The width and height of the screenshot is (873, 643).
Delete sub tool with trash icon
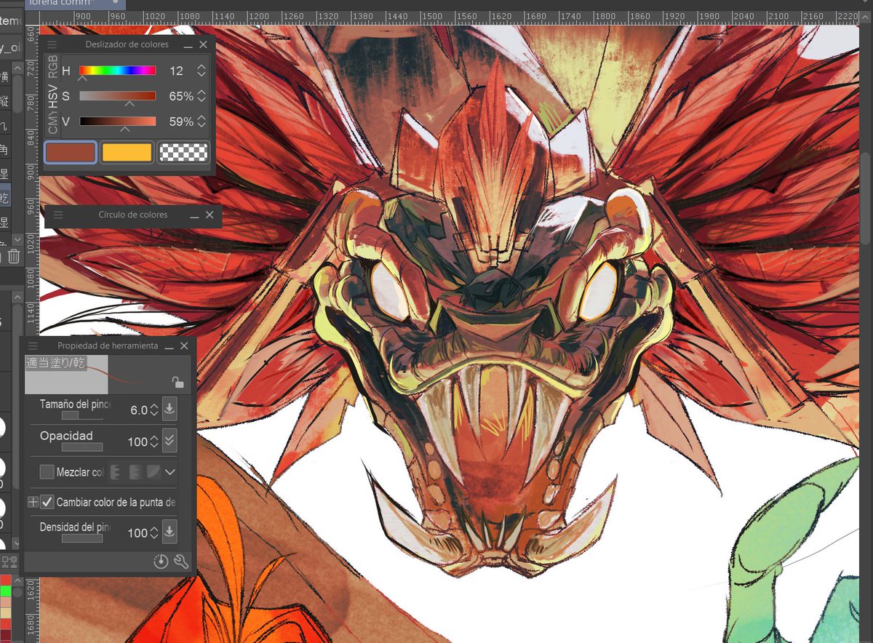coord(15,256)
